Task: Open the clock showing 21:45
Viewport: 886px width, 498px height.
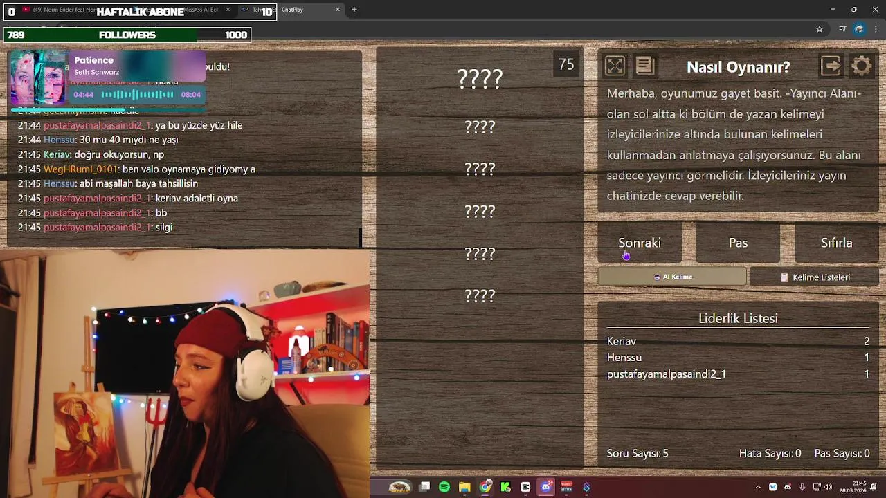Action: (x=853, y=488)
